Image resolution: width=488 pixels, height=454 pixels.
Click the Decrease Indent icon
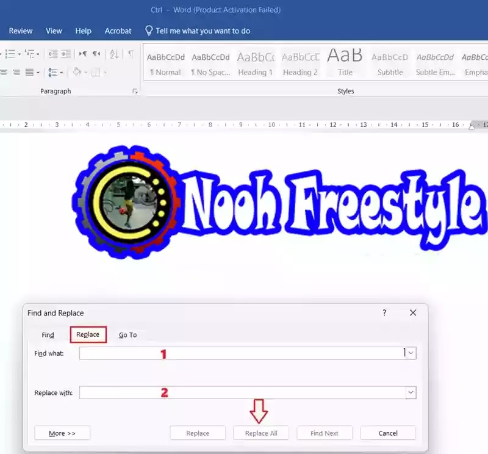click(53, 54)
